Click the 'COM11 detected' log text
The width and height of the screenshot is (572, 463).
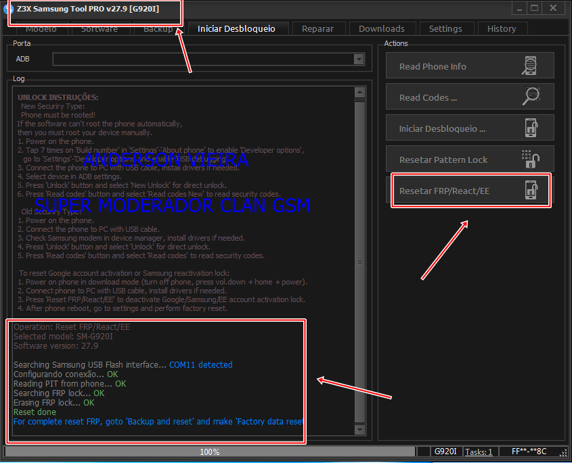pyautogui.click(x=201, y=364)
